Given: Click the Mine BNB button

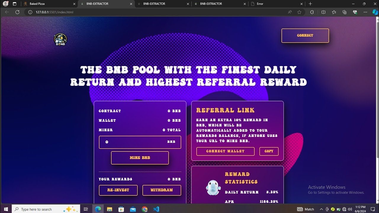Looking at the screenshot, I should (140, 158).
